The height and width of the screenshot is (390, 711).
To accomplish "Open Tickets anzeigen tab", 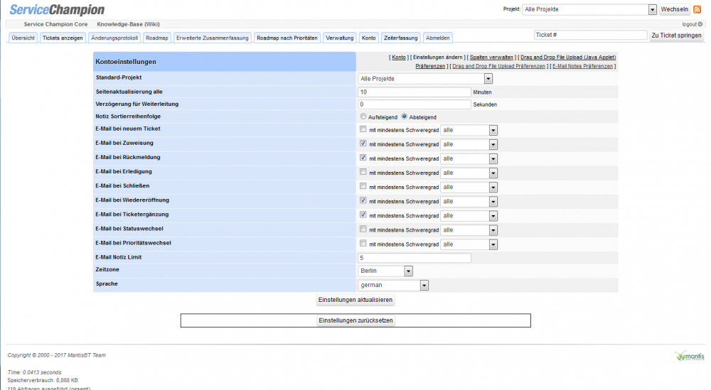I will click(x=63, y=38).
